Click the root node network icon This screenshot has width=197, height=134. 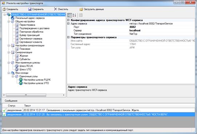(9, 15)
